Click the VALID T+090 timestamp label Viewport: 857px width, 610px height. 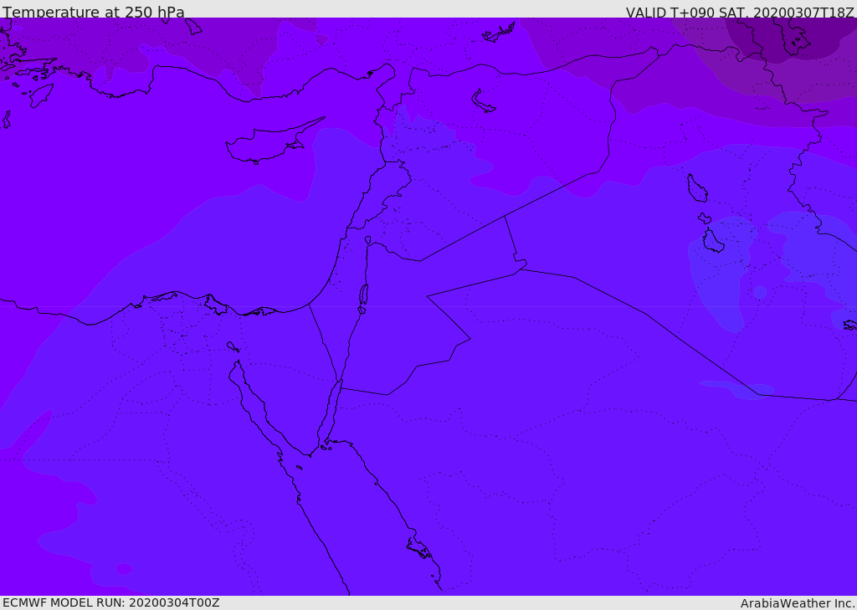click(740, 13)
